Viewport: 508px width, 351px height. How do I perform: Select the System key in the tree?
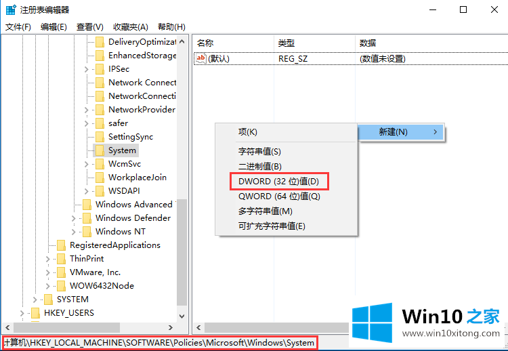(122, 150)
